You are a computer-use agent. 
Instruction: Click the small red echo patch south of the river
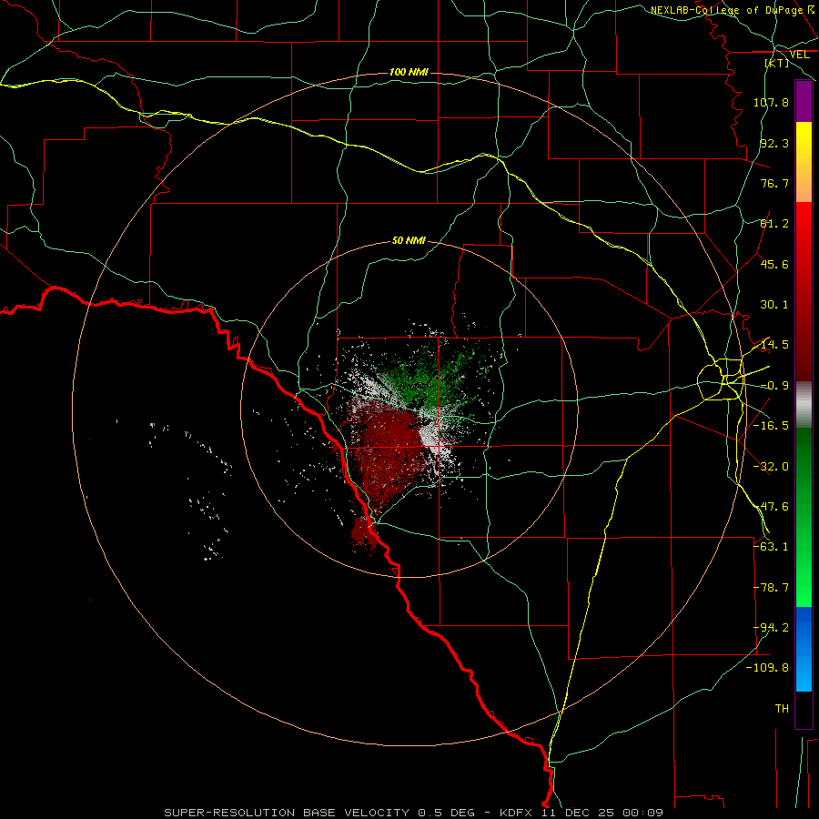[363, 534]
